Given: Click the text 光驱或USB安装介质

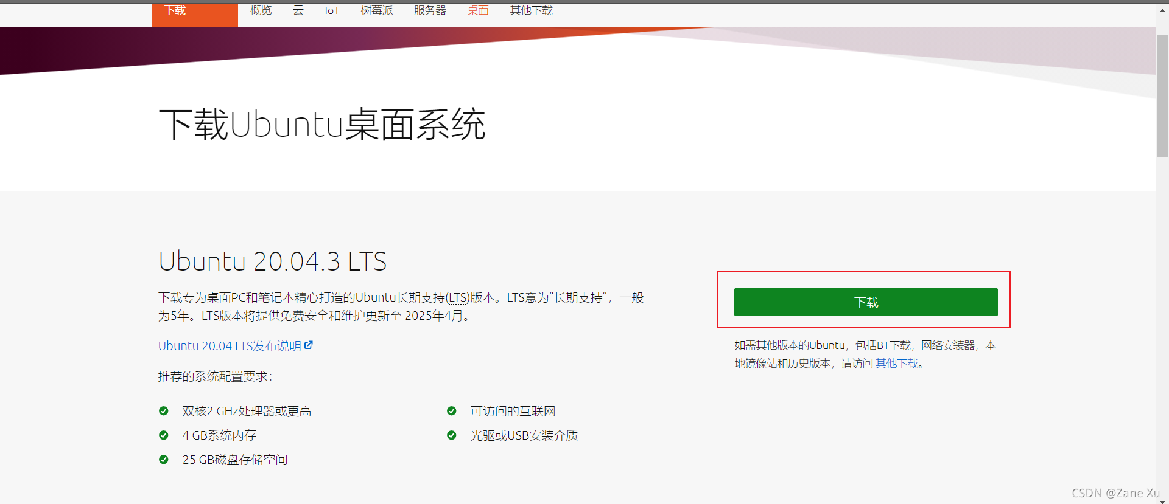Looking at the screenshot, I should (x=524, y=436).
